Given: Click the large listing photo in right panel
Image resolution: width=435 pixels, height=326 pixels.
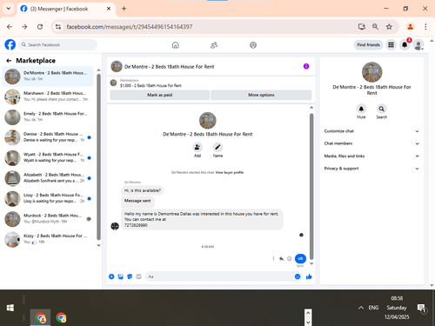Looking at the screenshot, I should pos(371,72).
